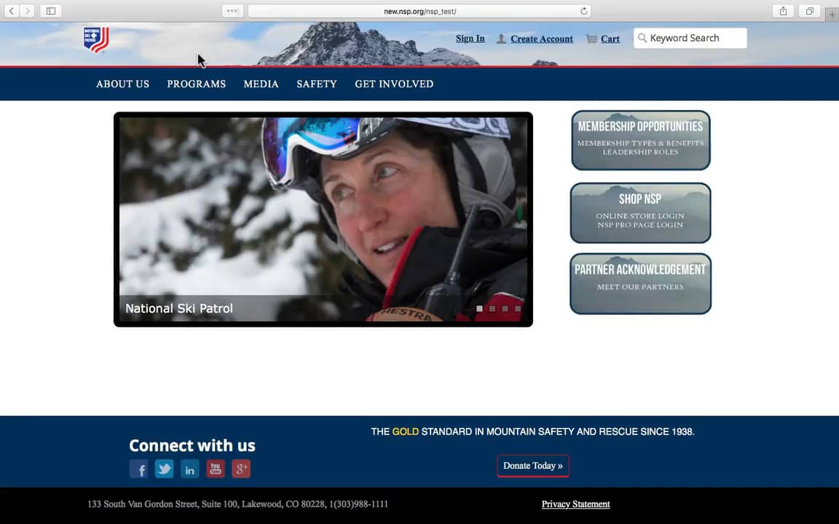
Task: Open the Safari share menu icon
Action: click(x=784, y=11)
